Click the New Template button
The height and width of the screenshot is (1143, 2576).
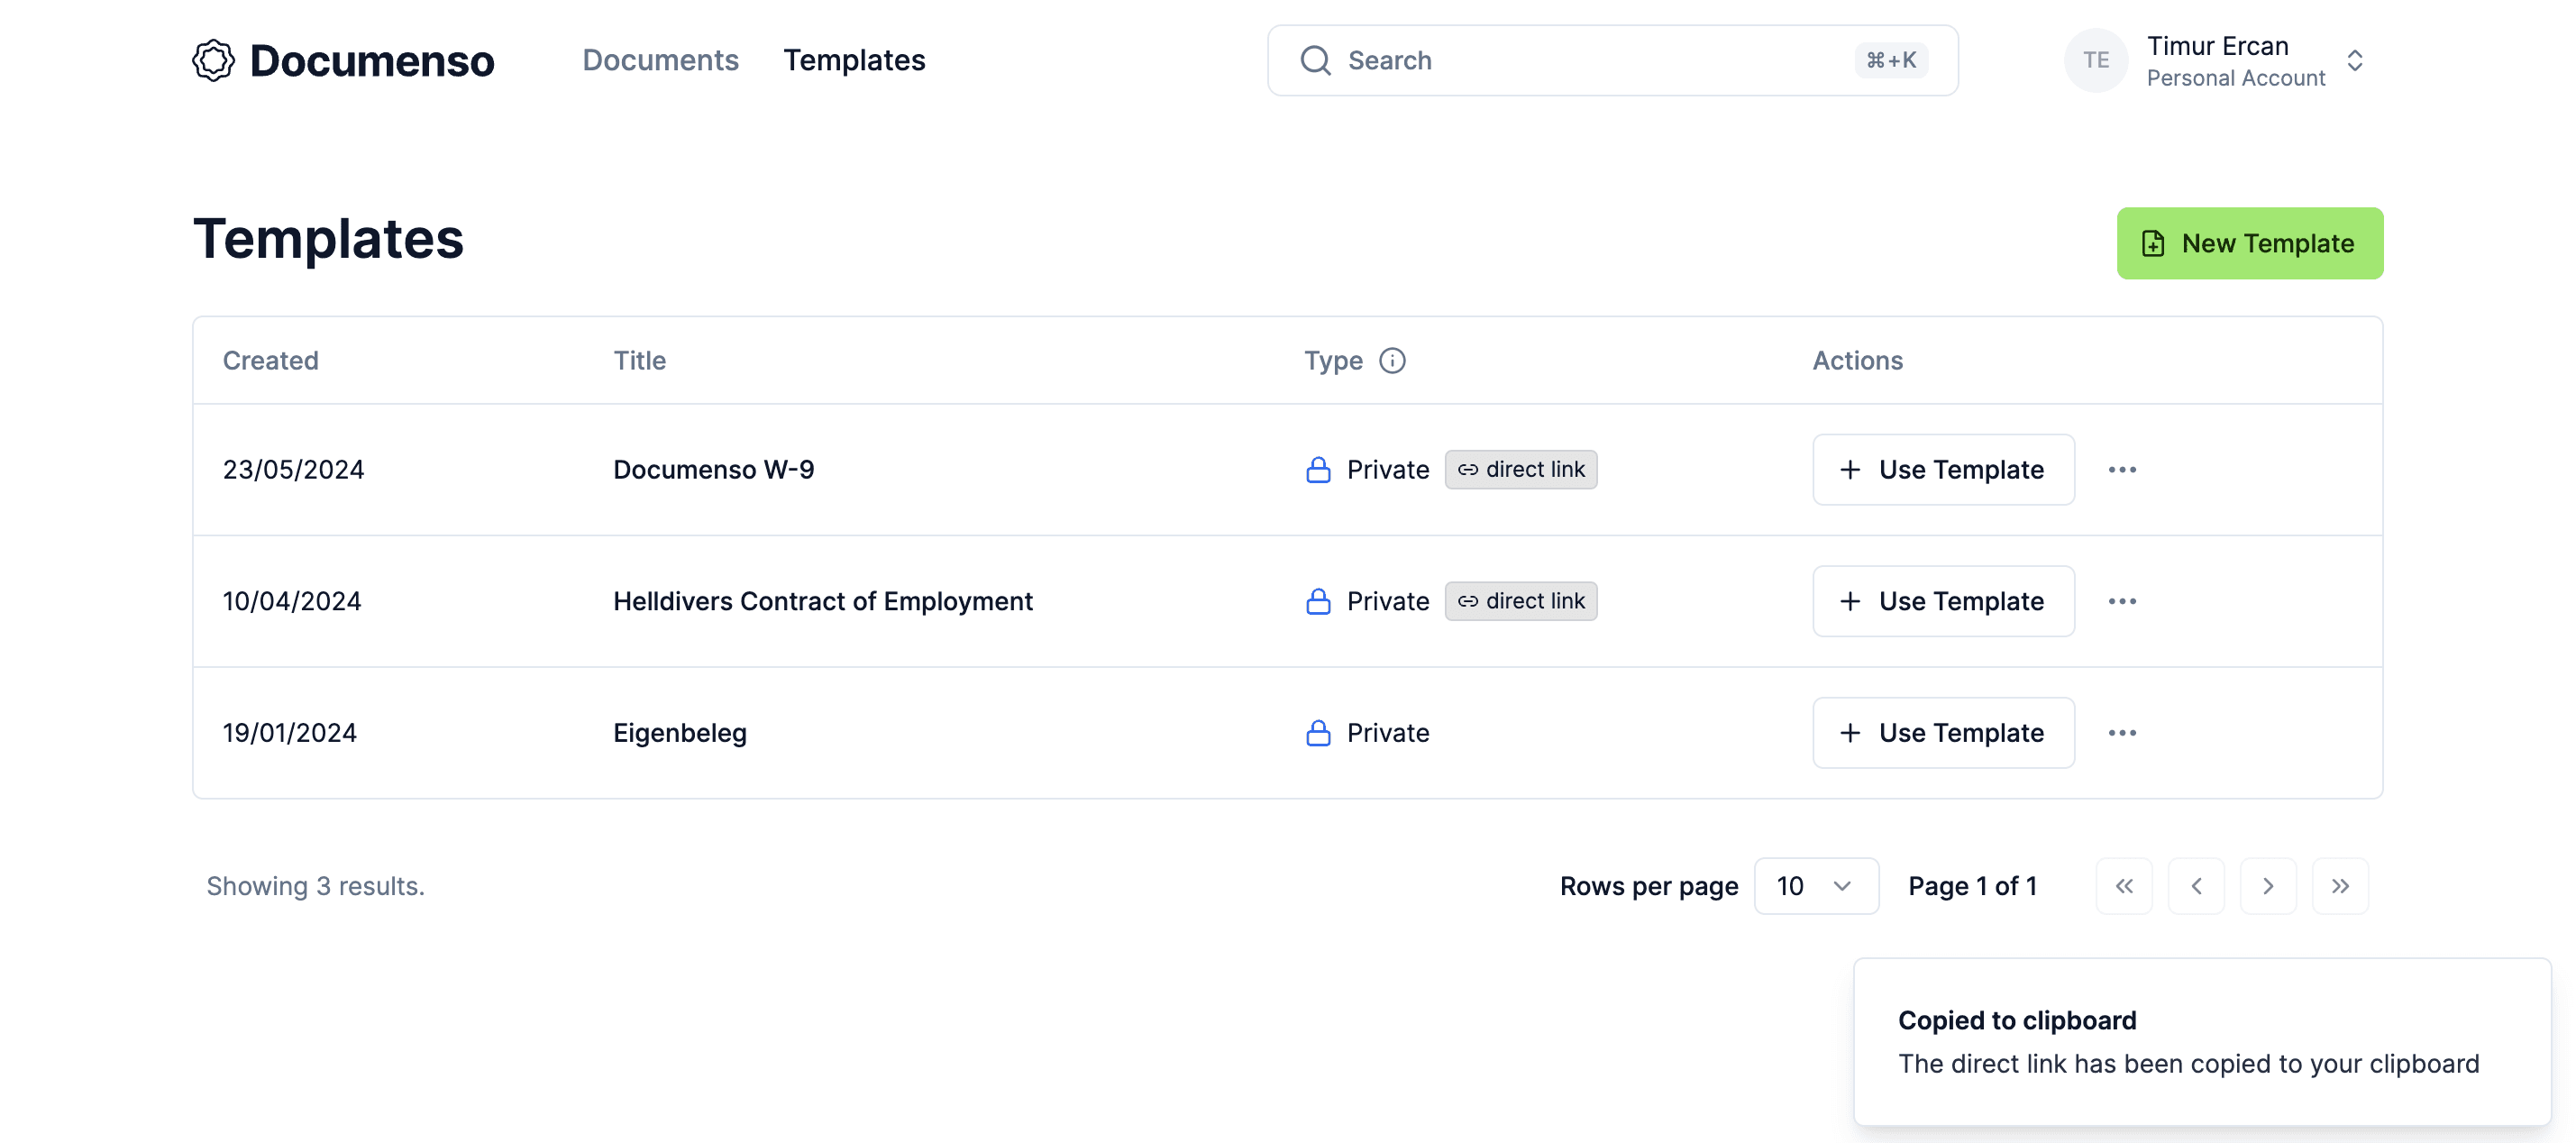pos(2249,242)
